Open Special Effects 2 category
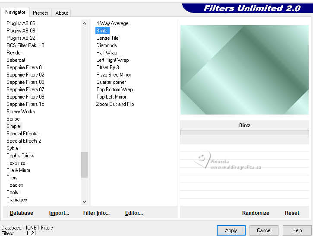 click(x=24, y=141)
